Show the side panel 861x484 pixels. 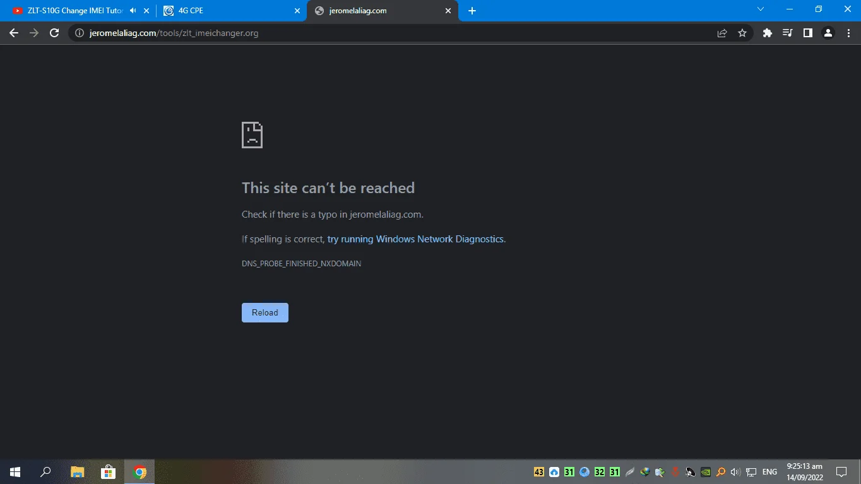tap(808, 33)
